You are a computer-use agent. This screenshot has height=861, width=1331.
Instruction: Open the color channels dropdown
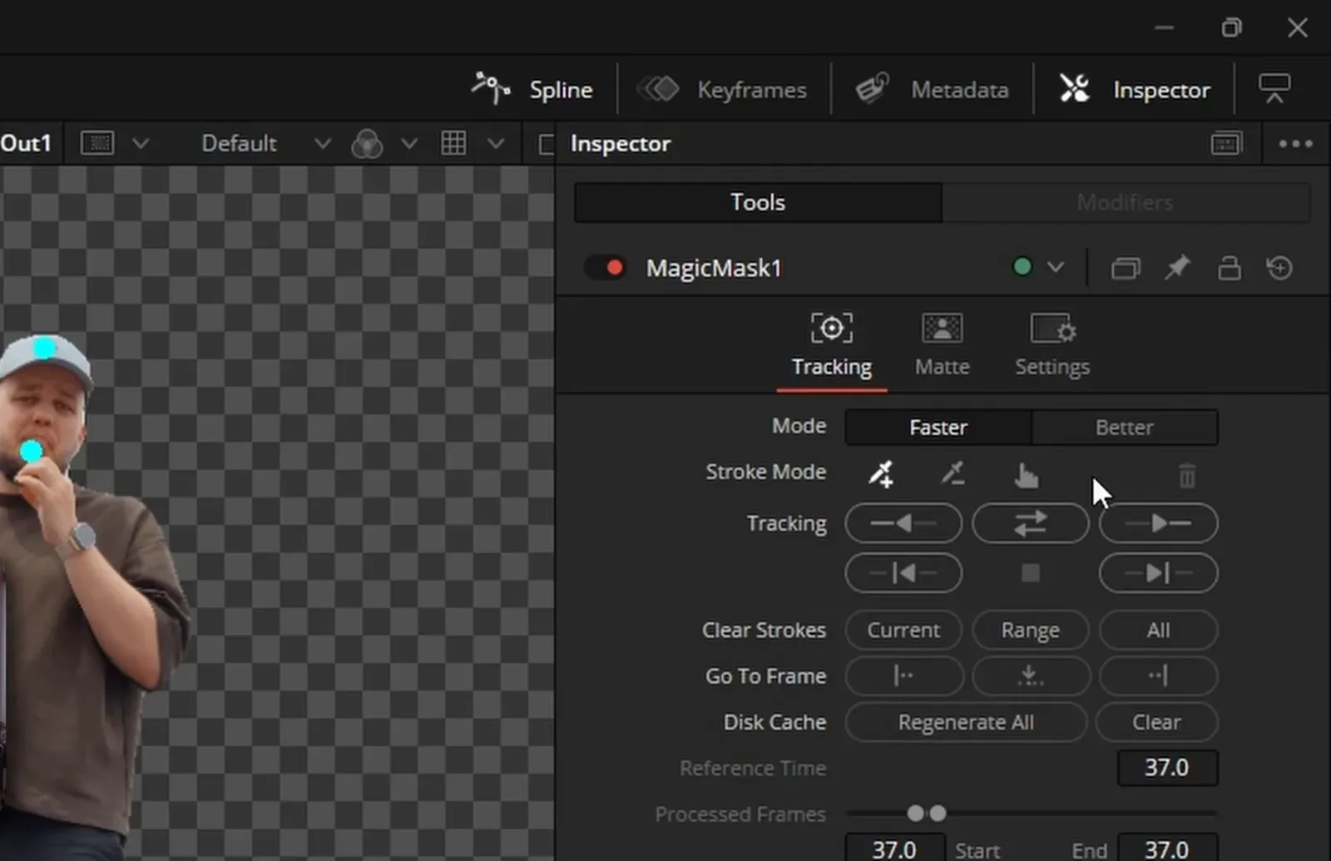(x=408, y=143)
